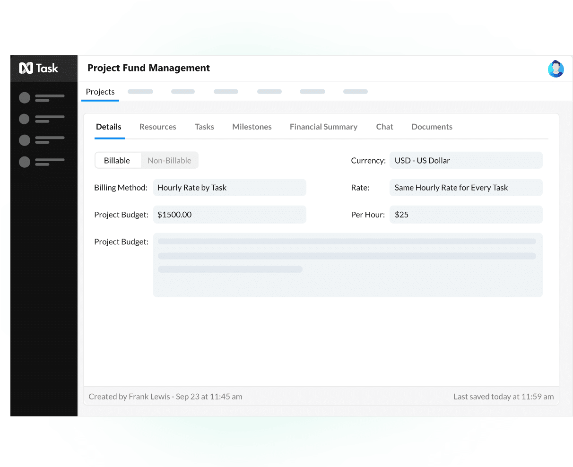The width and height of the screenshot is (573, 467).
Task: Switch to the Resources tab
Action: 157,127
